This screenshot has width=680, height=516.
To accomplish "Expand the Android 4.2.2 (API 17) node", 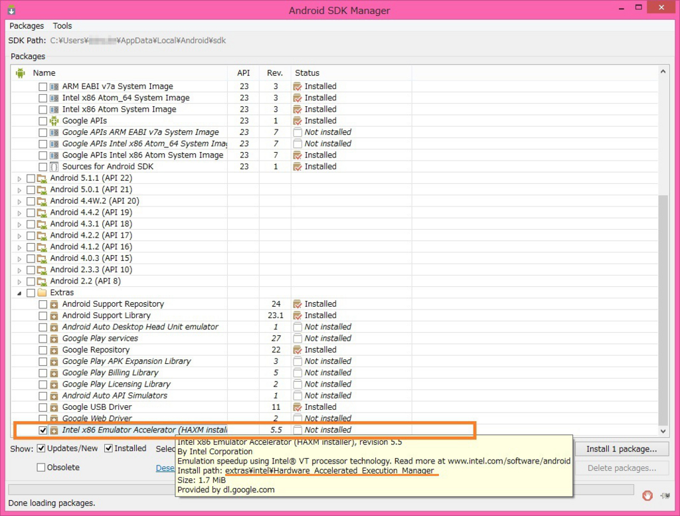I will [19, 236].
